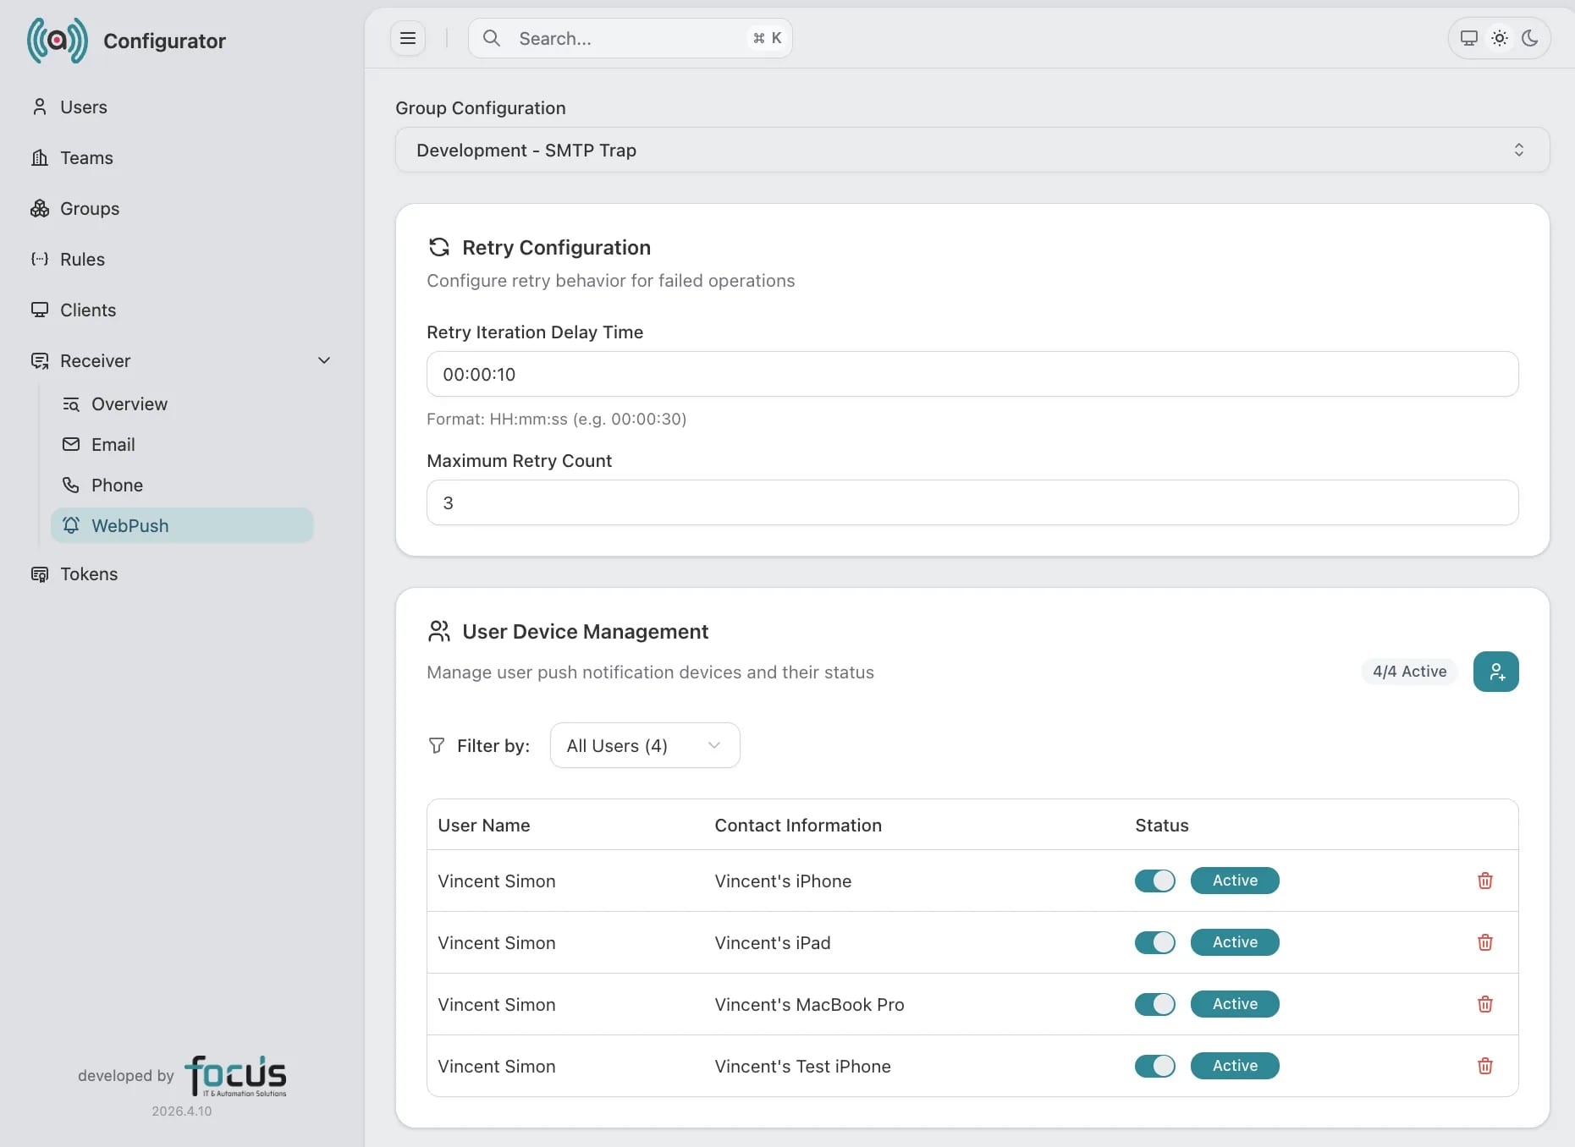
Task: Click the add user device button
Action: click(1496, 672)
